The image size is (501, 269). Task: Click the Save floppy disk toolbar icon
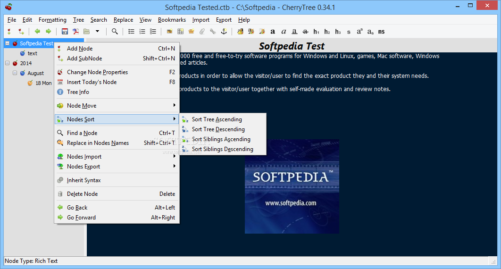click(65, 31)
